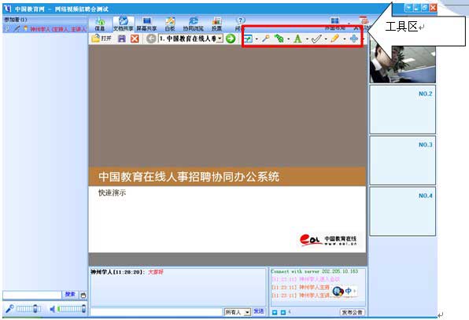Expand the pencil tool options arrow
Image resolution: width=469 pixels, height=320 pixels.
344,39
